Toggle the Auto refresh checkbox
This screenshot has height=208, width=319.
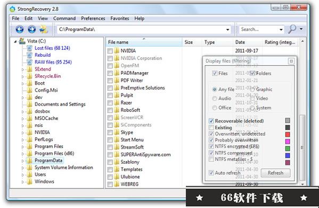(x=211, y=173)
